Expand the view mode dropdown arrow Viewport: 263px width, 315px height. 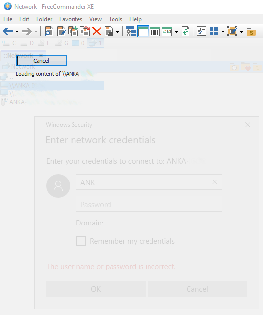[176, 32]
